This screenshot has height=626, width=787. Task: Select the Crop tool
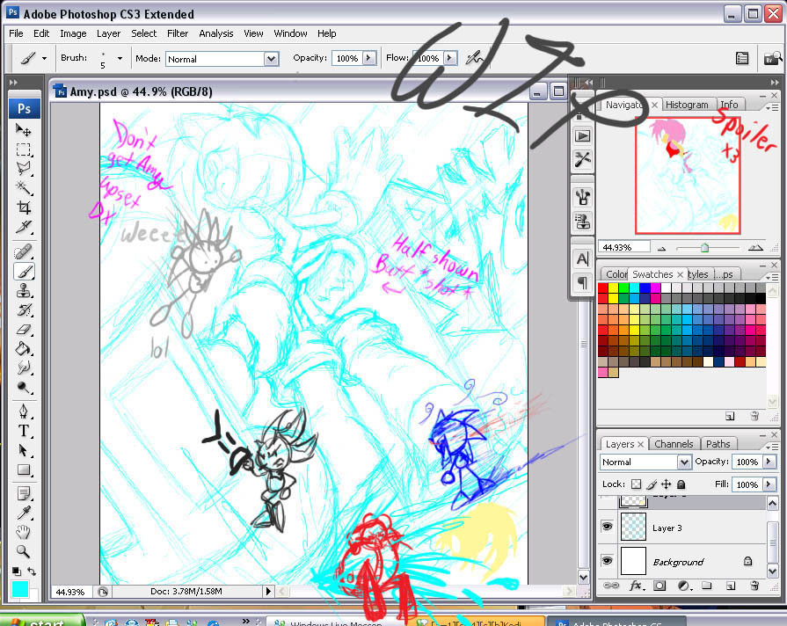pos(23,207)
